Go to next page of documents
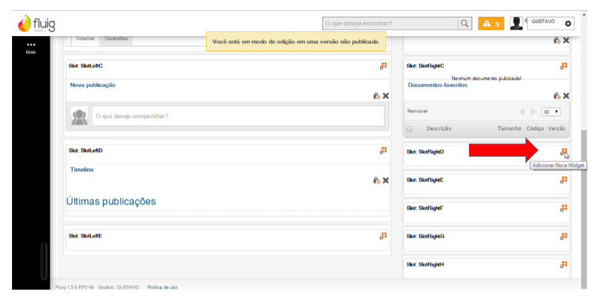598x301 pixels. 533,111
